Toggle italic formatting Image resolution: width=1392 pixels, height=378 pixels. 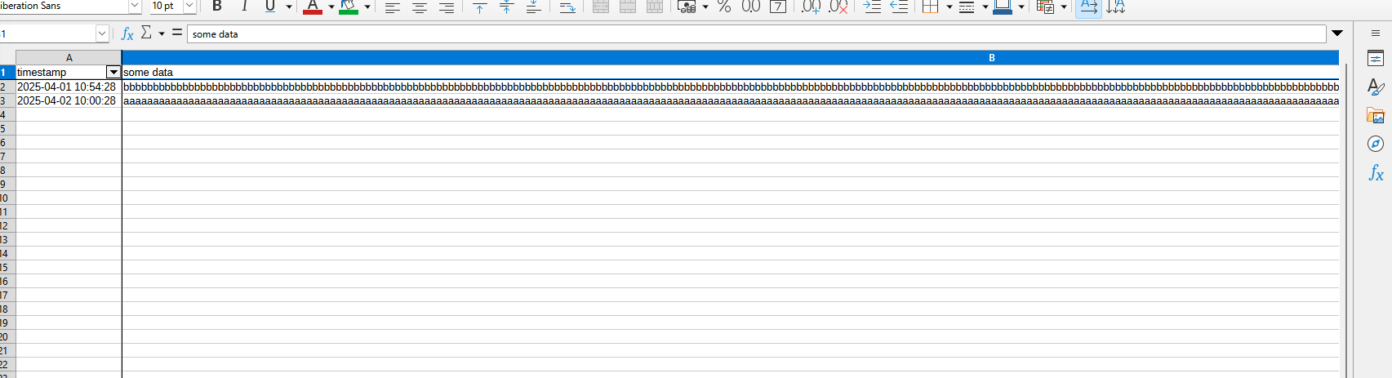(244, 7)
